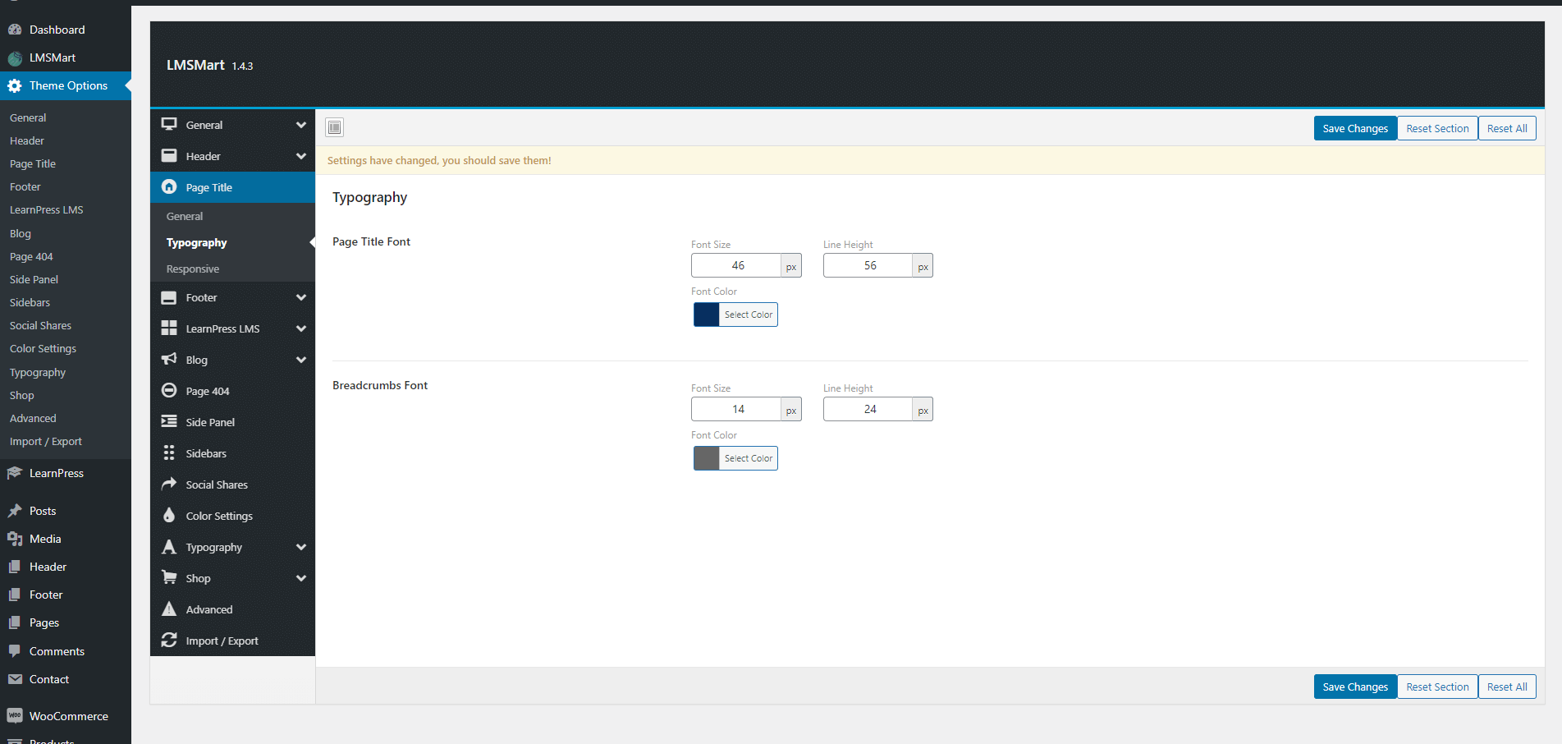
Task: Open the Page 404 circle icon item
Action: pyautogui.click(x=169, y=390)
